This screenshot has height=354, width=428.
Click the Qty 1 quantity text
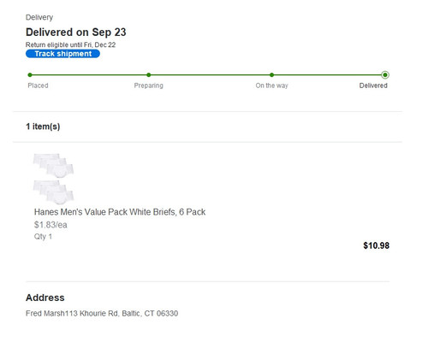pyautogui.click(x=43, y=237)
